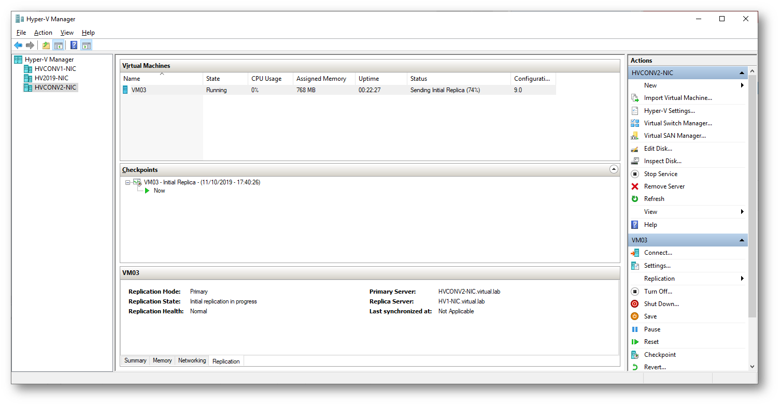This screenshot has height=406, width=780.
Task: Click the Actions pane scroll up arrow
Action: click(753, 71)
